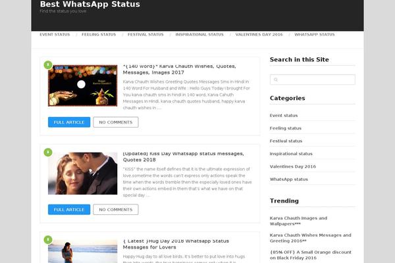Click the Best WhatsApp Status site title
Image resolution: width=395 pixels, height=263 pixels.
(90, 4)
